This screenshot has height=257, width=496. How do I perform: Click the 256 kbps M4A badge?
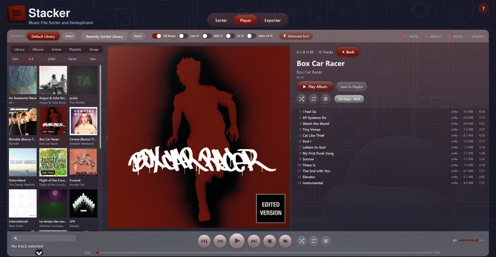coord(349,99)
